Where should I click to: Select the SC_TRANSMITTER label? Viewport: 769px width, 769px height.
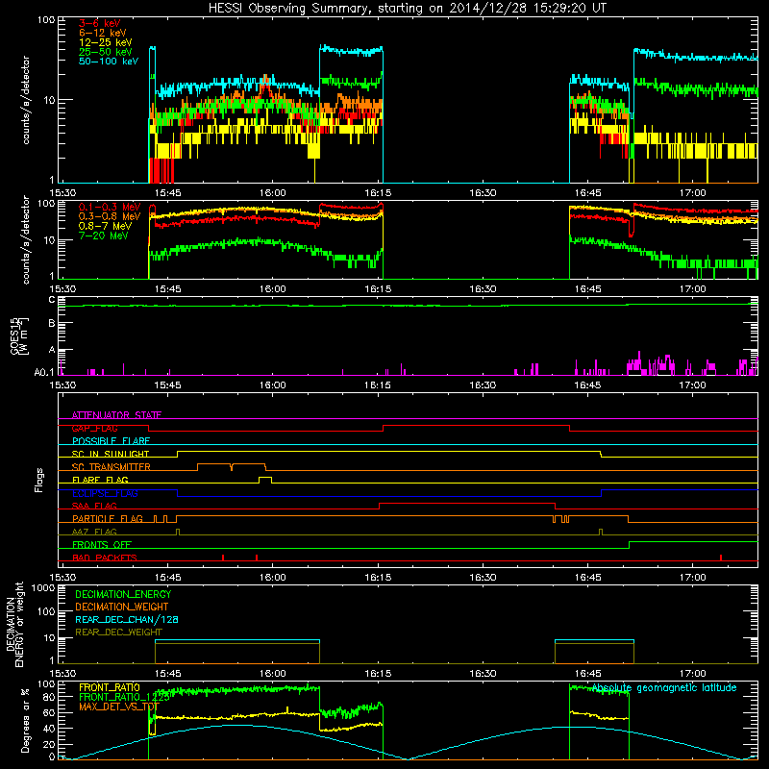click(x=111, y=467)
